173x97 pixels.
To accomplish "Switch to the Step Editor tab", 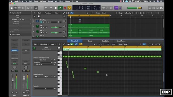I will coord(105,41).
